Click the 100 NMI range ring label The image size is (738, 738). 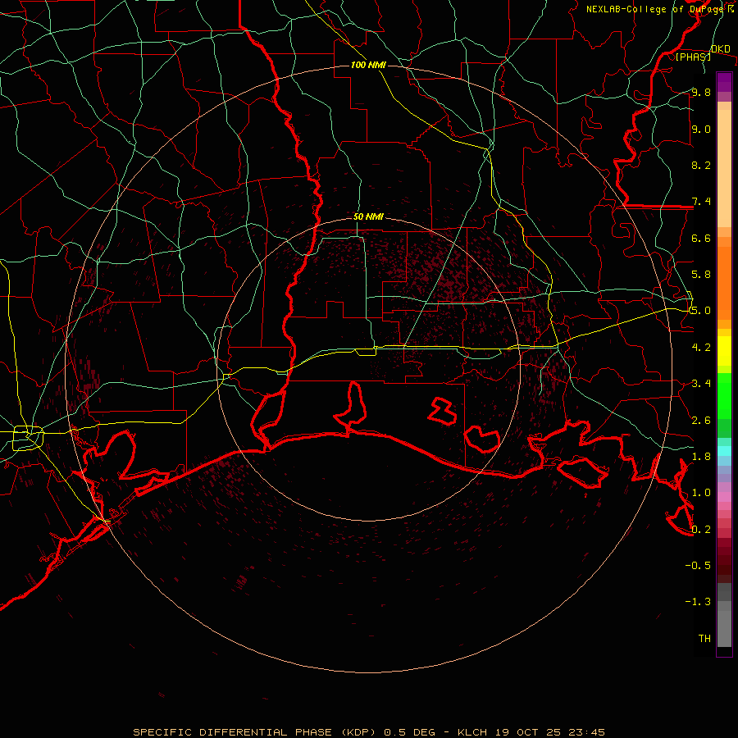(368, 65)
